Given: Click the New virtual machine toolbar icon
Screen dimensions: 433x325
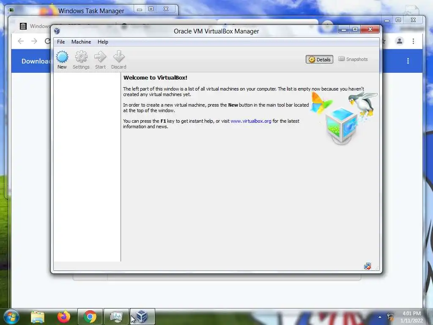Looking at the screenshot, I should 62,60.
